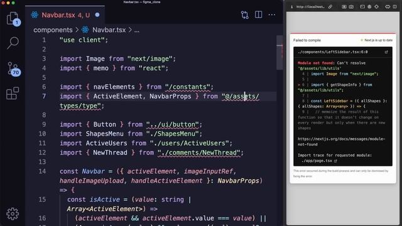402x226 pixels.
Task: Click the code brackets icon in browser toolbar
Action: point(388,7)
